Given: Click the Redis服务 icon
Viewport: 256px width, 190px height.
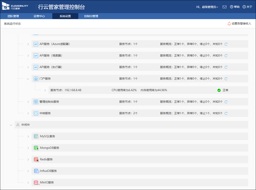Looking at the screenshot, I should coord(36,159).
